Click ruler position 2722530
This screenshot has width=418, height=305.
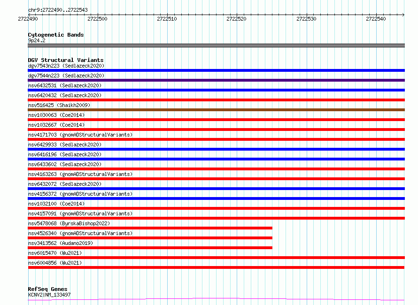[x=306, y=19]
